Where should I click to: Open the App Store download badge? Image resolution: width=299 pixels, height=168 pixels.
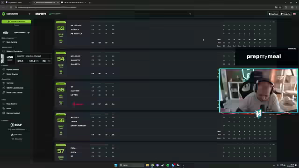point(273,14)
